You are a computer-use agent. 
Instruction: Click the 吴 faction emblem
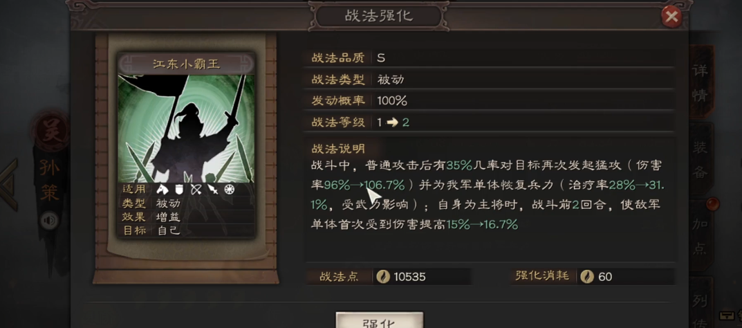coord(50,132)
